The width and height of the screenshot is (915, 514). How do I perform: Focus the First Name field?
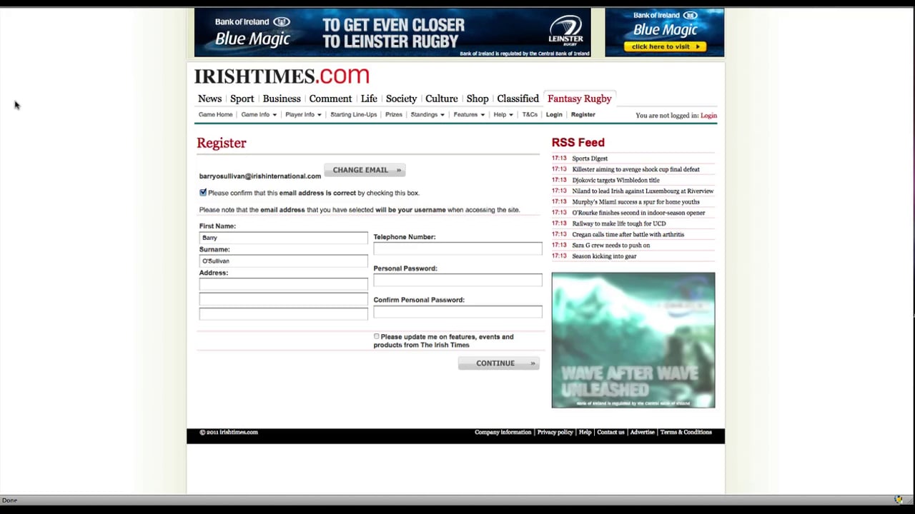tap(283, 238)
